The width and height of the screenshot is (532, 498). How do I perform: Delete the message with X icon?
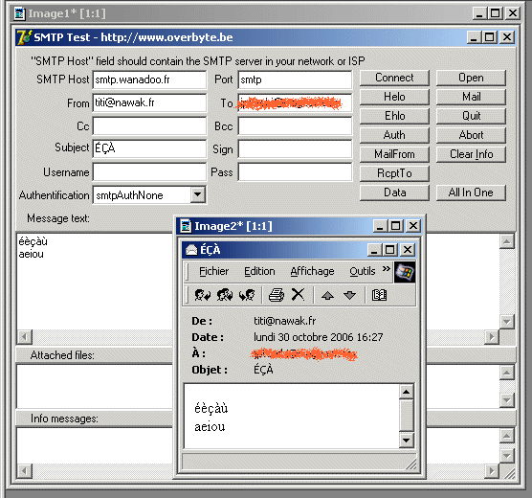tap(298, 295)
